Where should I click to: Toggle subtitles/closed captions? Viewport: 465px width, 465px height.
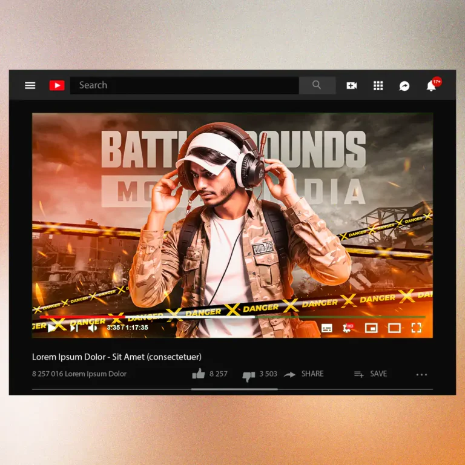click(327, 328)
